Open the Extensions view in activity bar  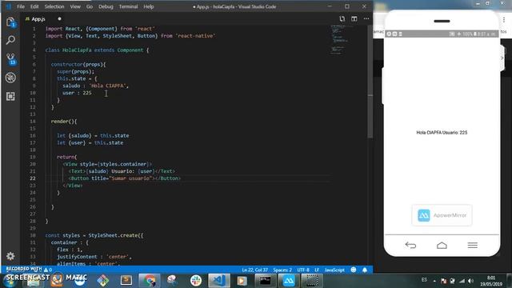point(10,96)
